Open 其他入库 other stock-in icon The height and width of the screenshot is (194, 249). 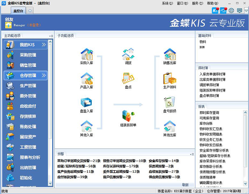click(x=87, y=129)
